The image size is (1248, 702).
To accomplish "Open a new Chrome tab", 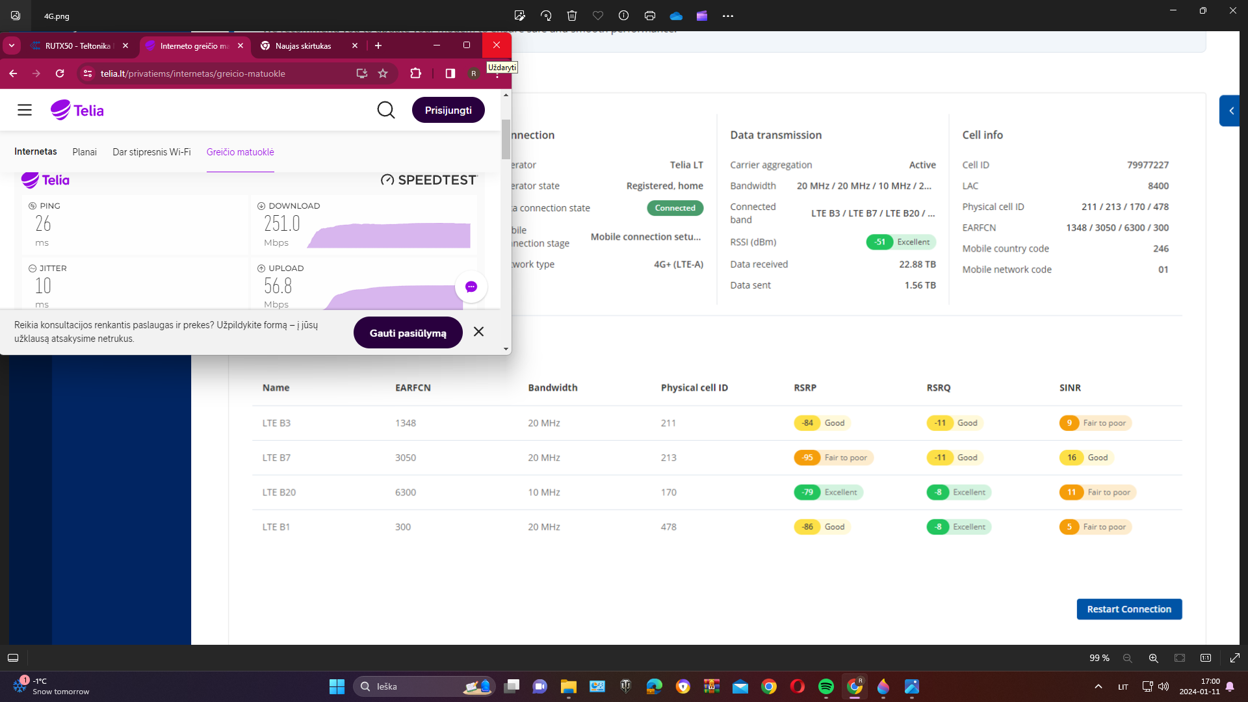I will click(x=378, y=45).
